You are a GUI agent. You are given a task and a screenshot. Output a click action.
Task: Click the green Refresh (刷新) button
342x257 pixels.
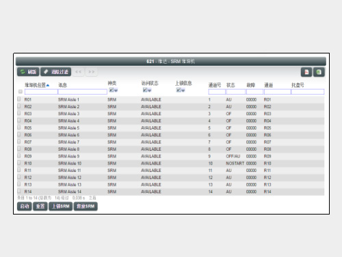[28, 72]
